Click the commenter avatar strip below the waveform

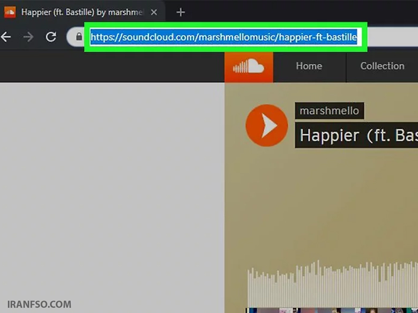332,311
